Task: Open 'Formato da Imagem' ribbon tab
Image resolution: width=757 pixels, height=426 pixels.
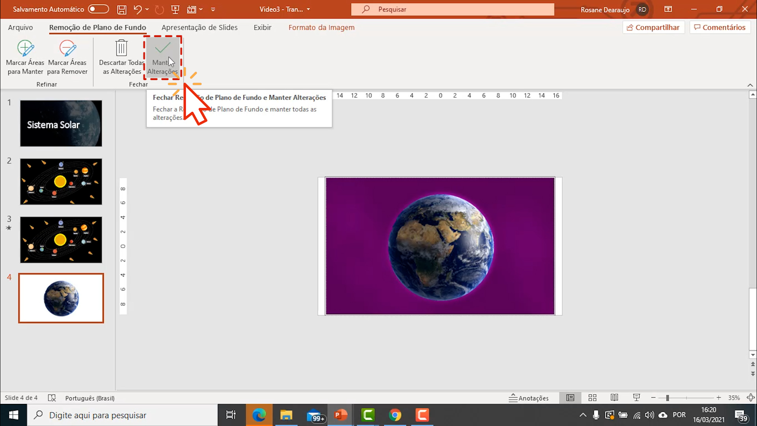Action: [321, 27]
